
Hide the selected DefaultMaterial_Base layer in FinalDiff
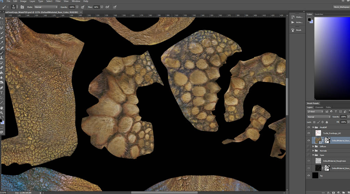tap(309, 140)
